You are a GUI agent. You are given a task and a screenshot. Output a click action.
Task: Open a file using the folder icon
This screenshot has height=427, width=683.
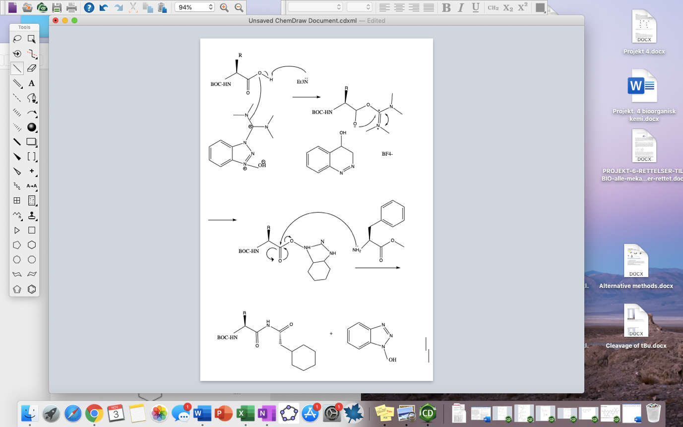click(28, 7)
